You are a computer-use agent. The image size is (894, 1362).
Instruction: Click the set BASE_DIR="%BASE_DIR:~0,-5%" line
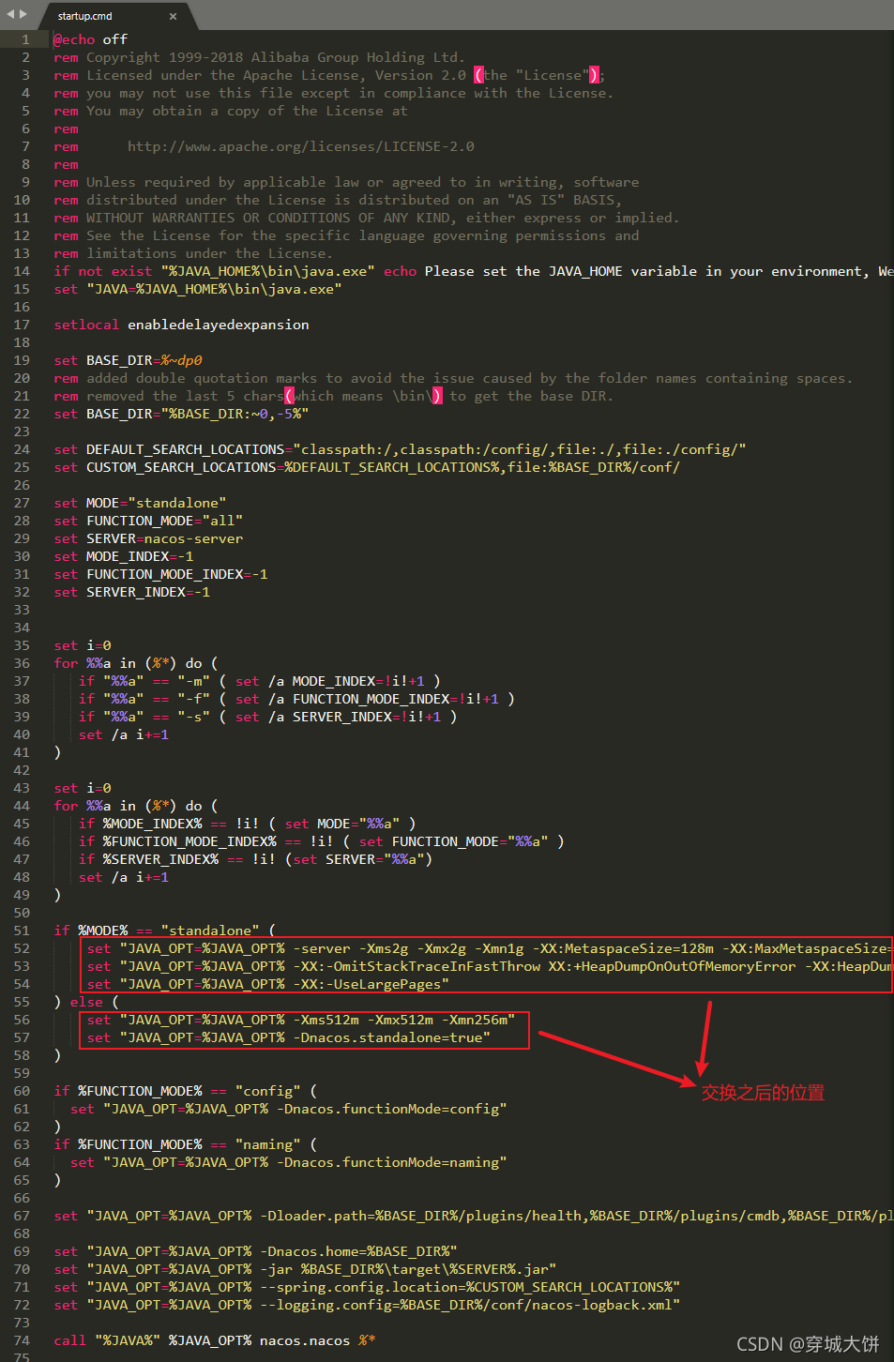coord(181,414)
